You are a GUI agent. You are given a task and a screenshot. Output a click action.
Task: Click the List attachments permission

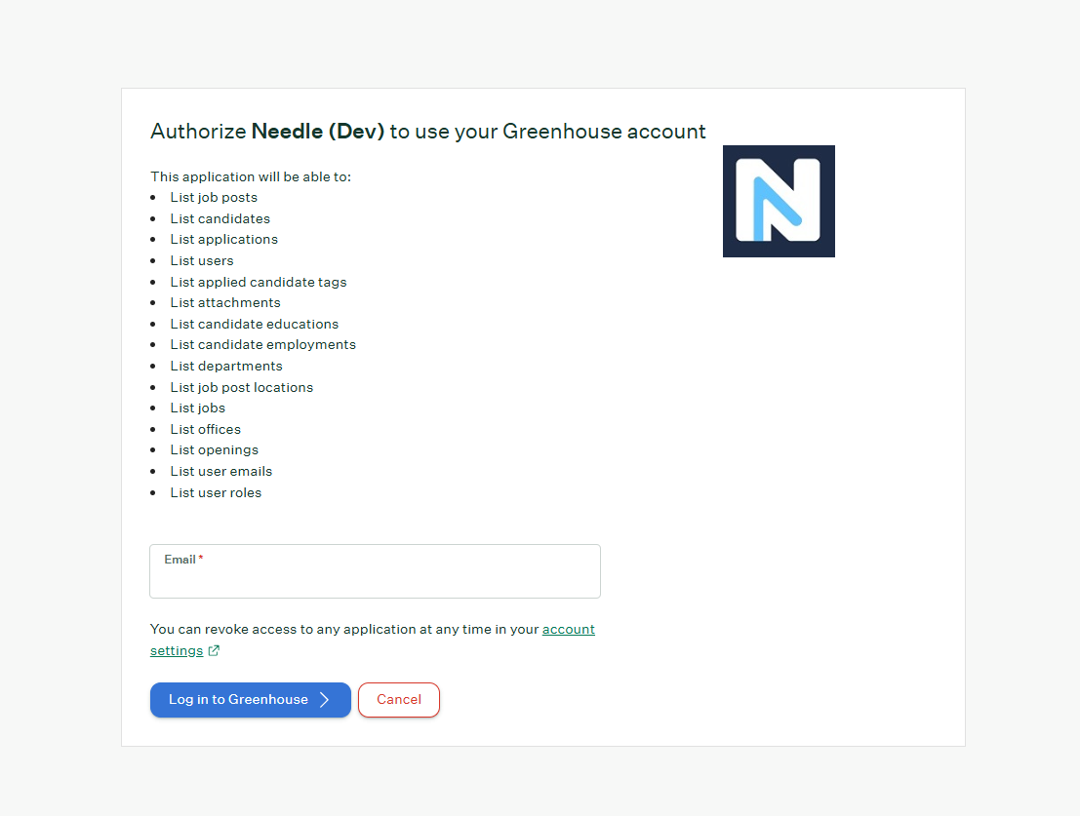(x=225, y=303)
